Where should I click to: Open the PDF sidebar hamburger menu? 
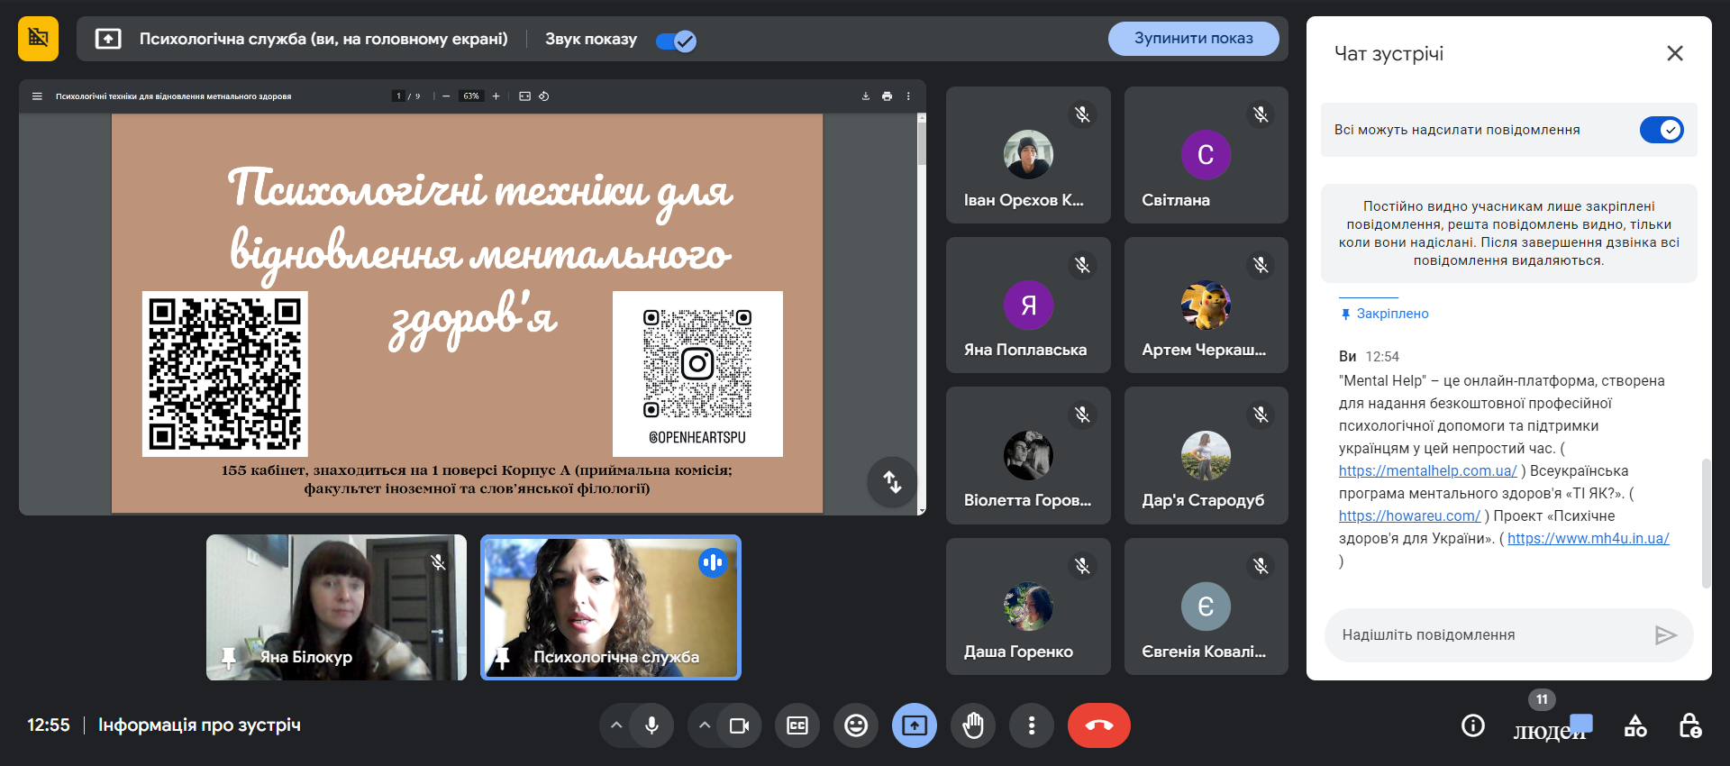point(37,96)
